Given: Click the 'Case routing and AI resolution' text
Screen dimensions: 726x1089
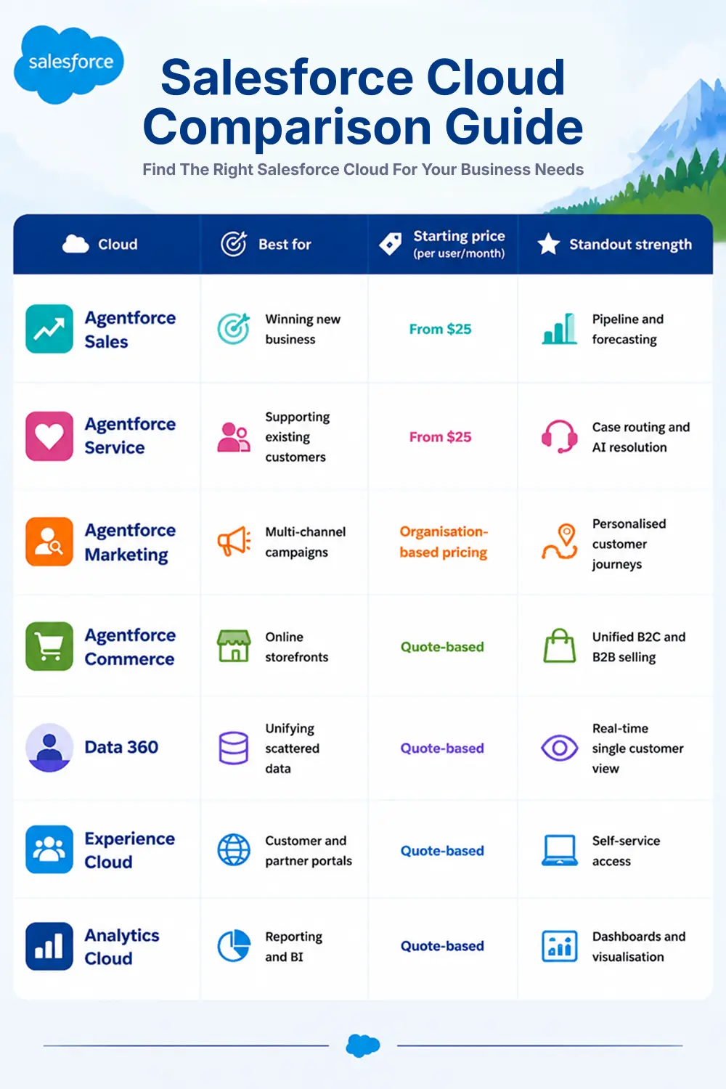Looking at the screenshot, I should [x=641, y=437].
